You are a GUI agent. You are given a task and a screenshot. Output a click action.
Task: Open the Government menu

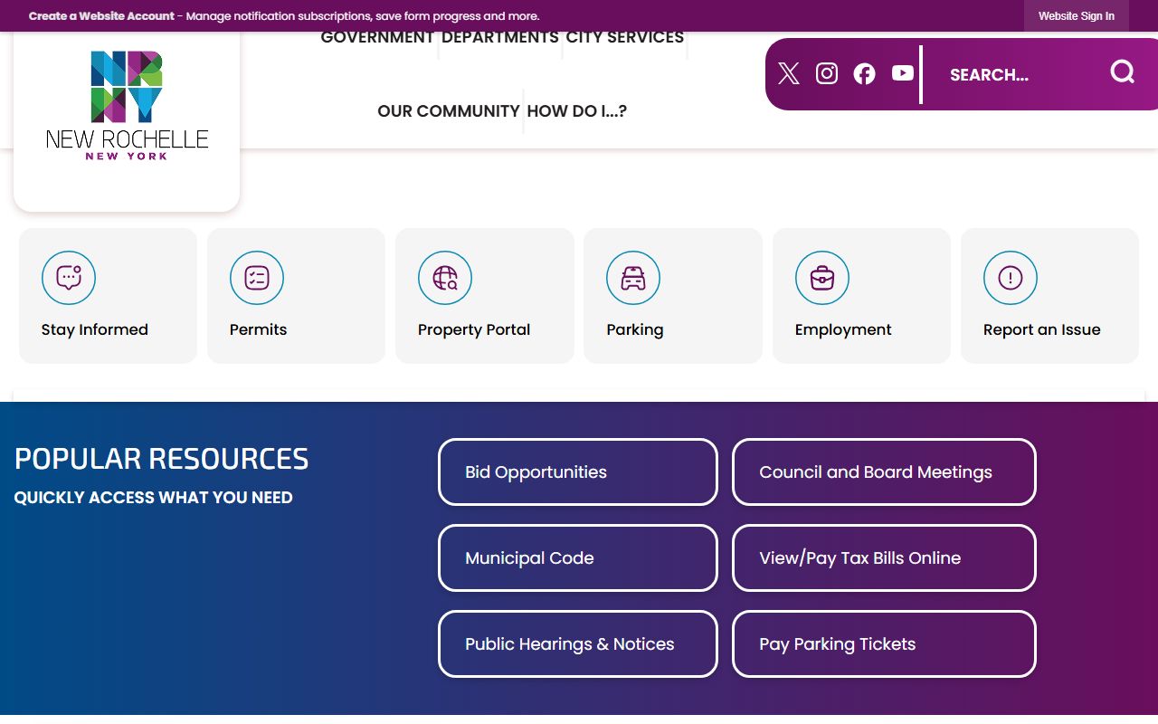coord(377,37)
